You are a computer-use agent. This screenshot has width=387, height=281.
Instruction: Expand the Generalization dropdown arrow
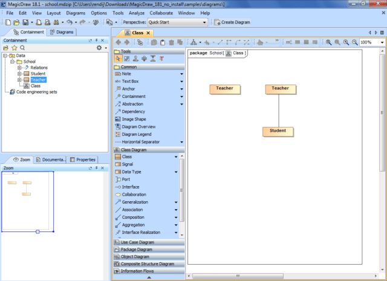tap(176, 202)
